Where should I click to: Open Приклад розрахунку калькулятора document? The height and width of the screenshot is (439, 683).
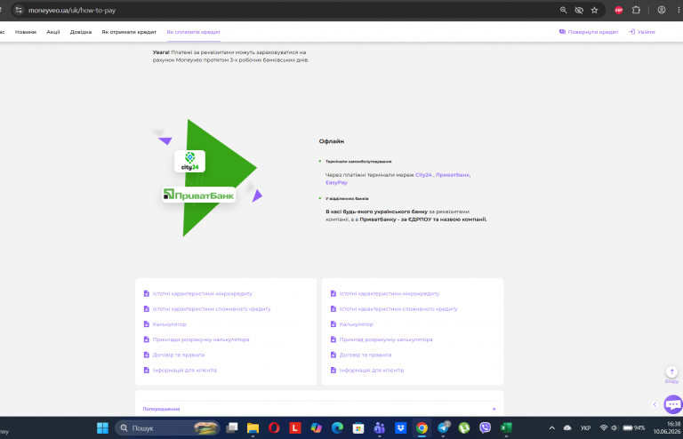(x=386, y=339)
